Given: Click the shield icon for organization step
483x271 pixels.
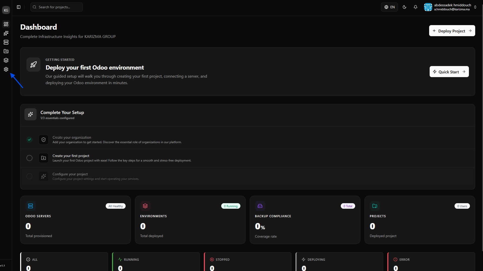Looking at the screenshot, I should pos(44,140).
